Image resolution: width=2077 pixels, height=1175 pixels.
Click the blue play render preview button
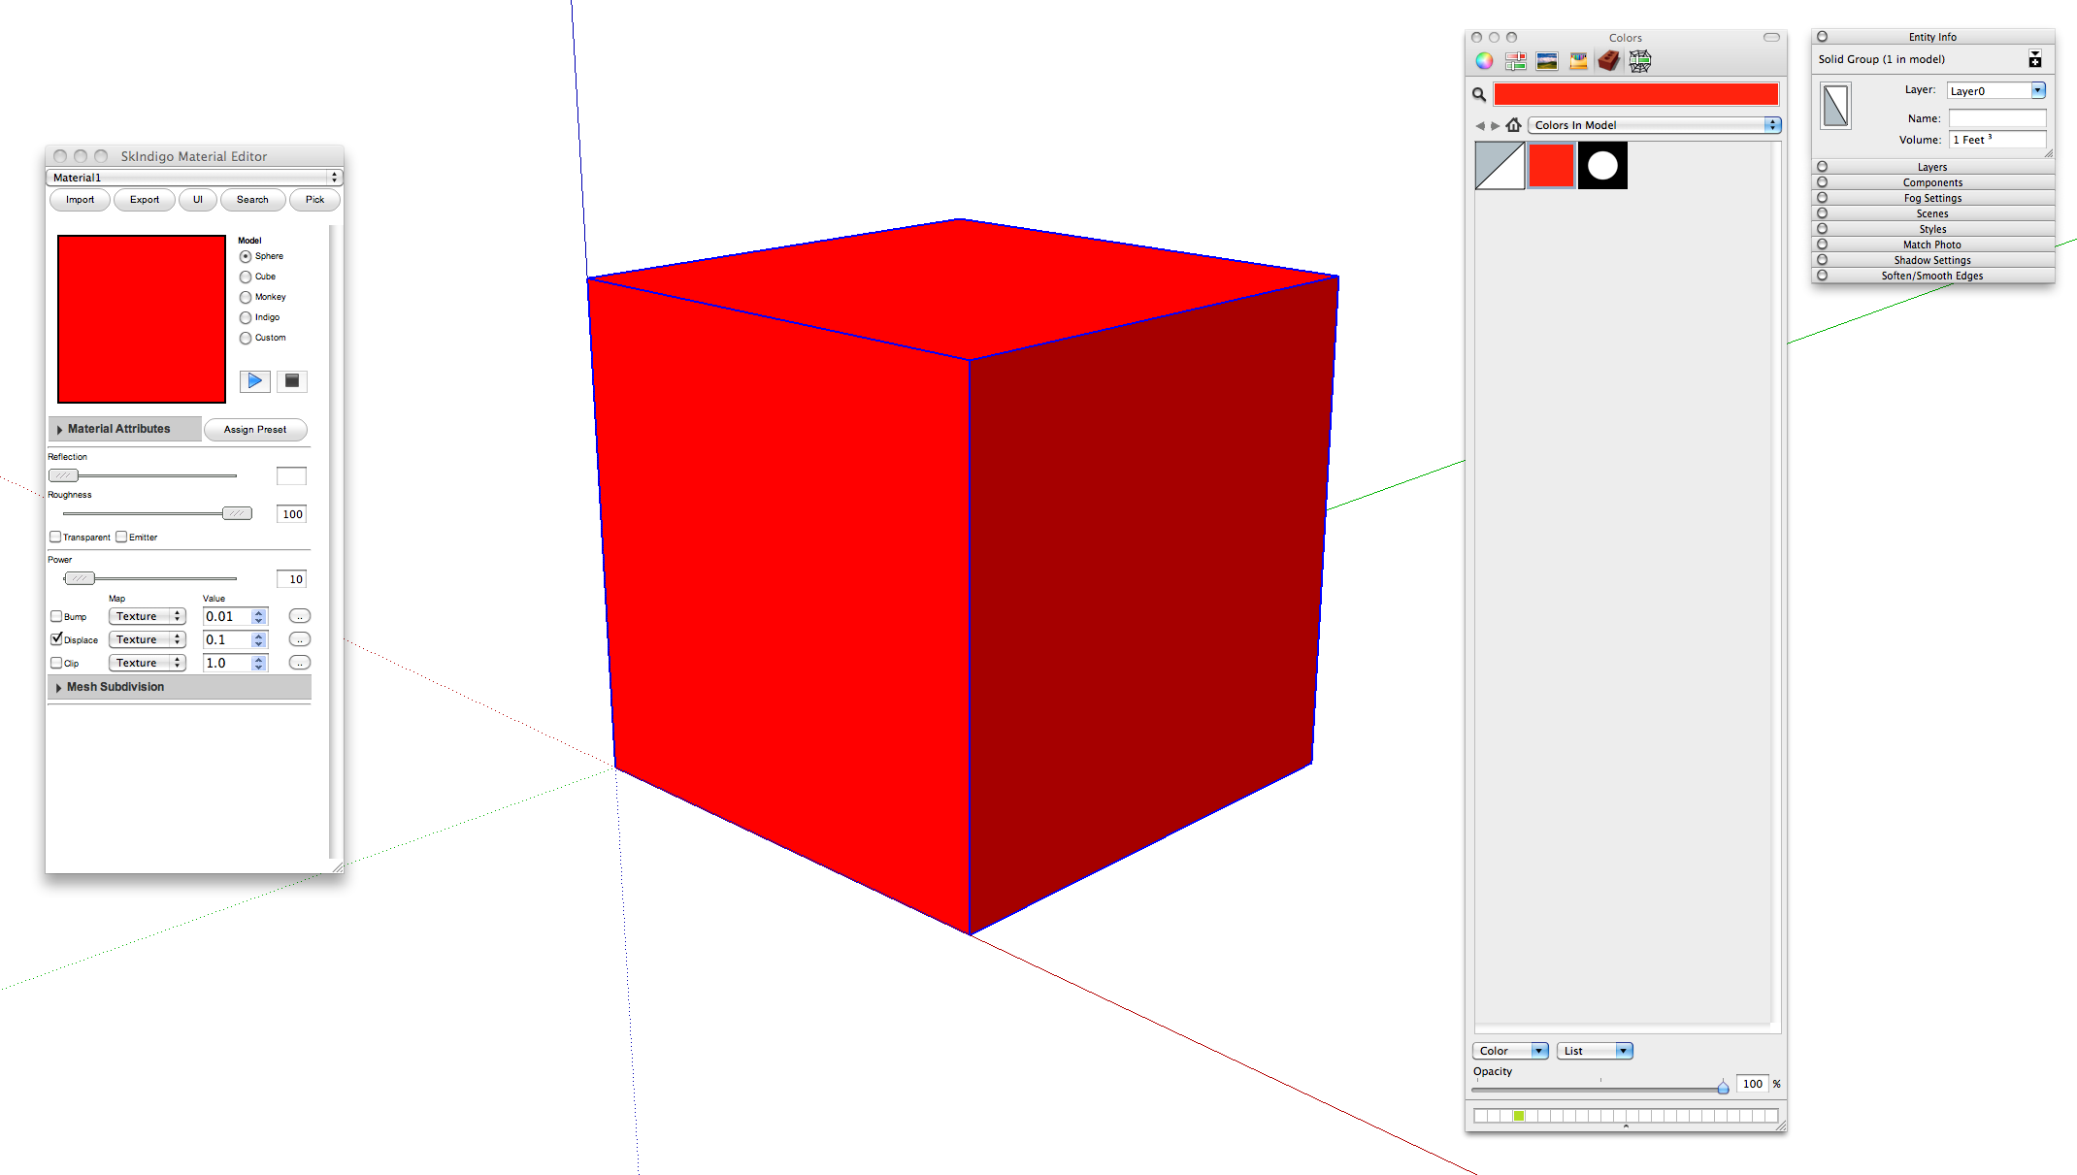point(254,380)
